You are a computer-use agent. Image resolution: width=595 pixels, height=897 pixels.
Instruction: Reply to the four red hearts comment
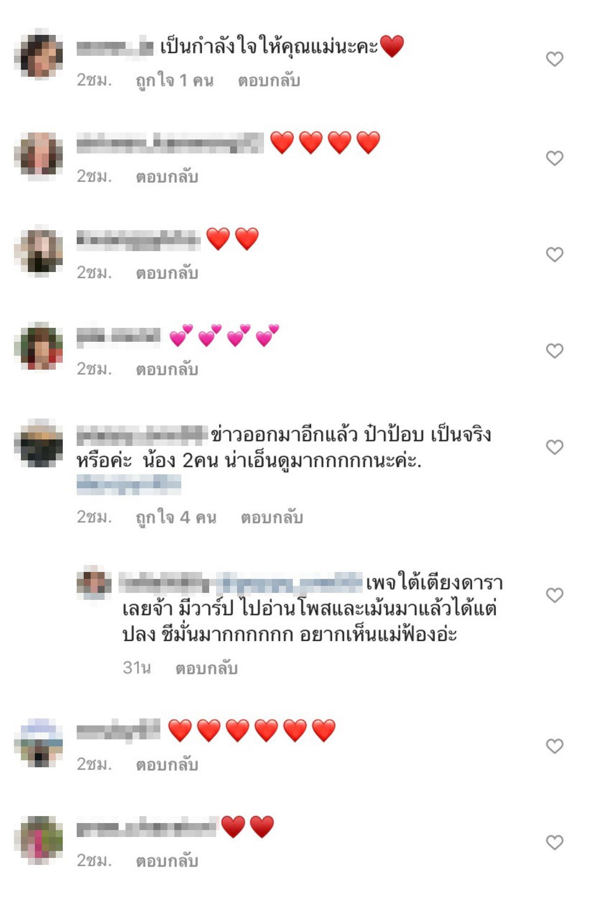click(167, 177)
